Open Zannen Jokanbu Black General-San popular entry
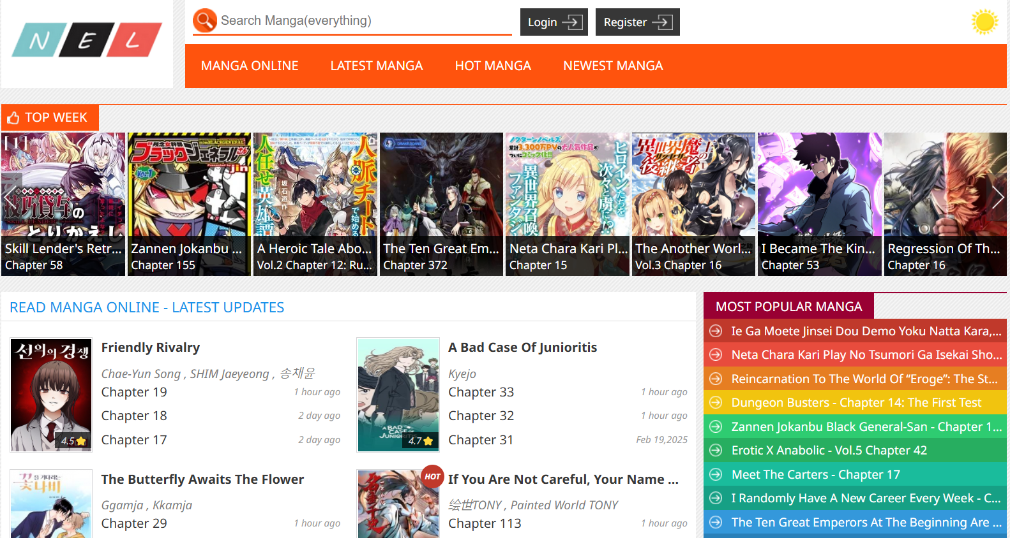Viewport: 1010px width, 538px height. click(x=866, y=427)
